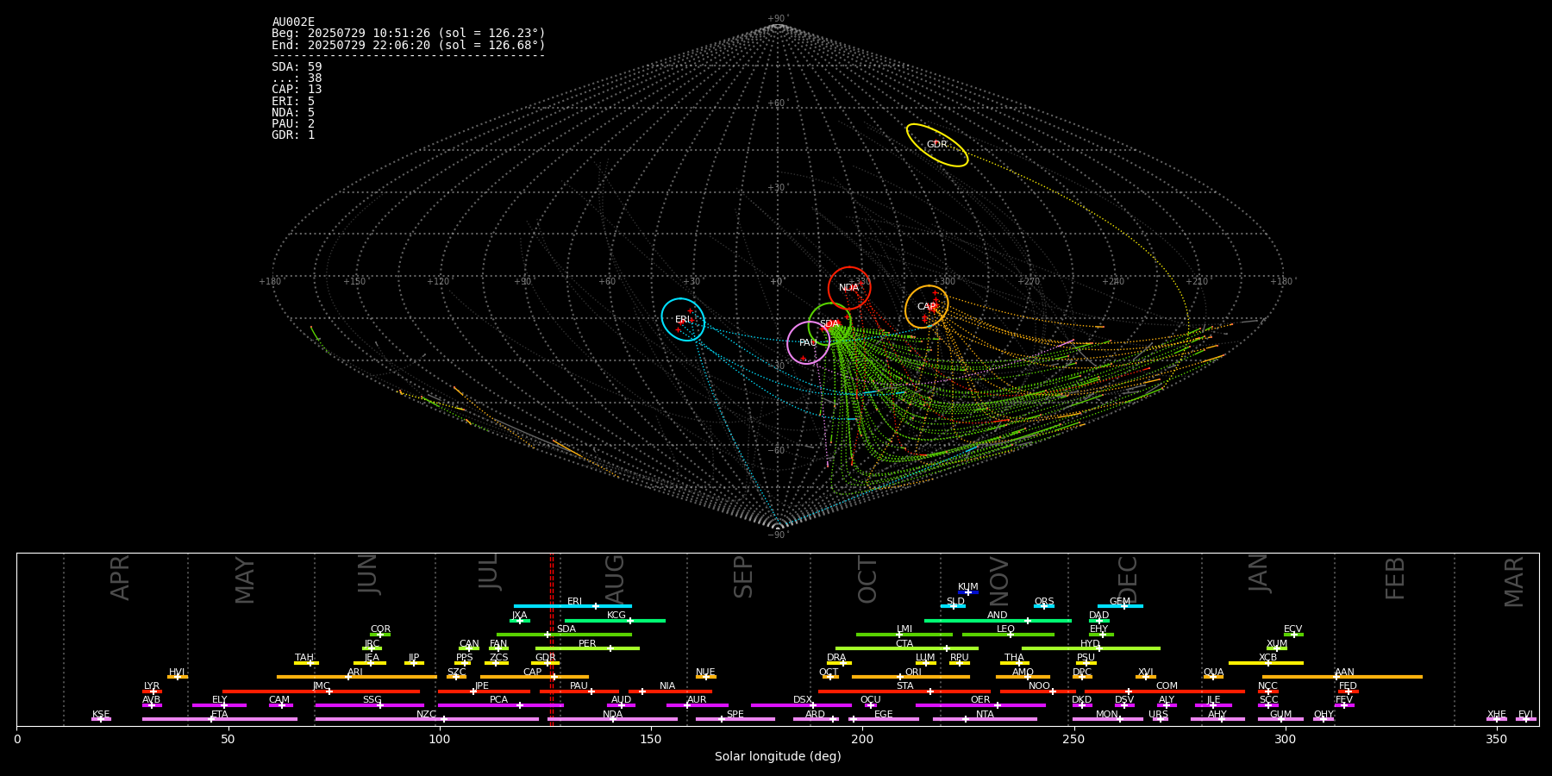Click the EVI shower bar in timeline
The height and width of the screenshot is (776, 1552).
(x=1526, y=719)
